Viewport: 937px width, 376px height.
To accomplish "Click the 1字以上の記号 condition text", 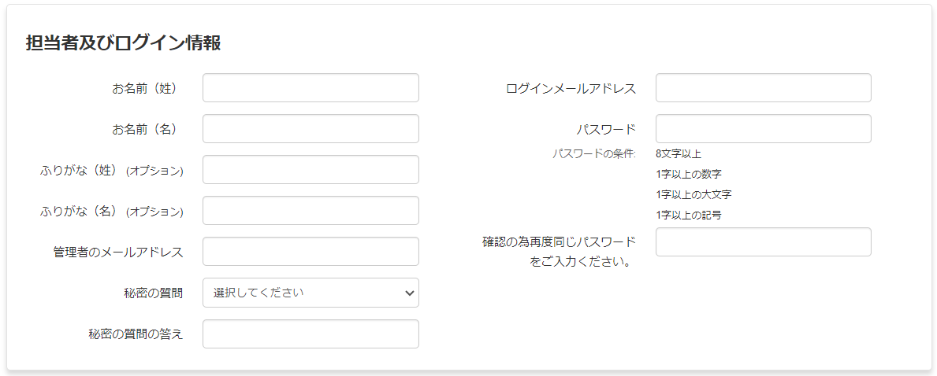I will click(688, 215).
